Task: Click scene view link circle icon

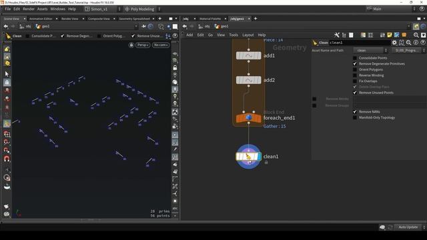Action: pyautogui.click(x=151, y=27)
